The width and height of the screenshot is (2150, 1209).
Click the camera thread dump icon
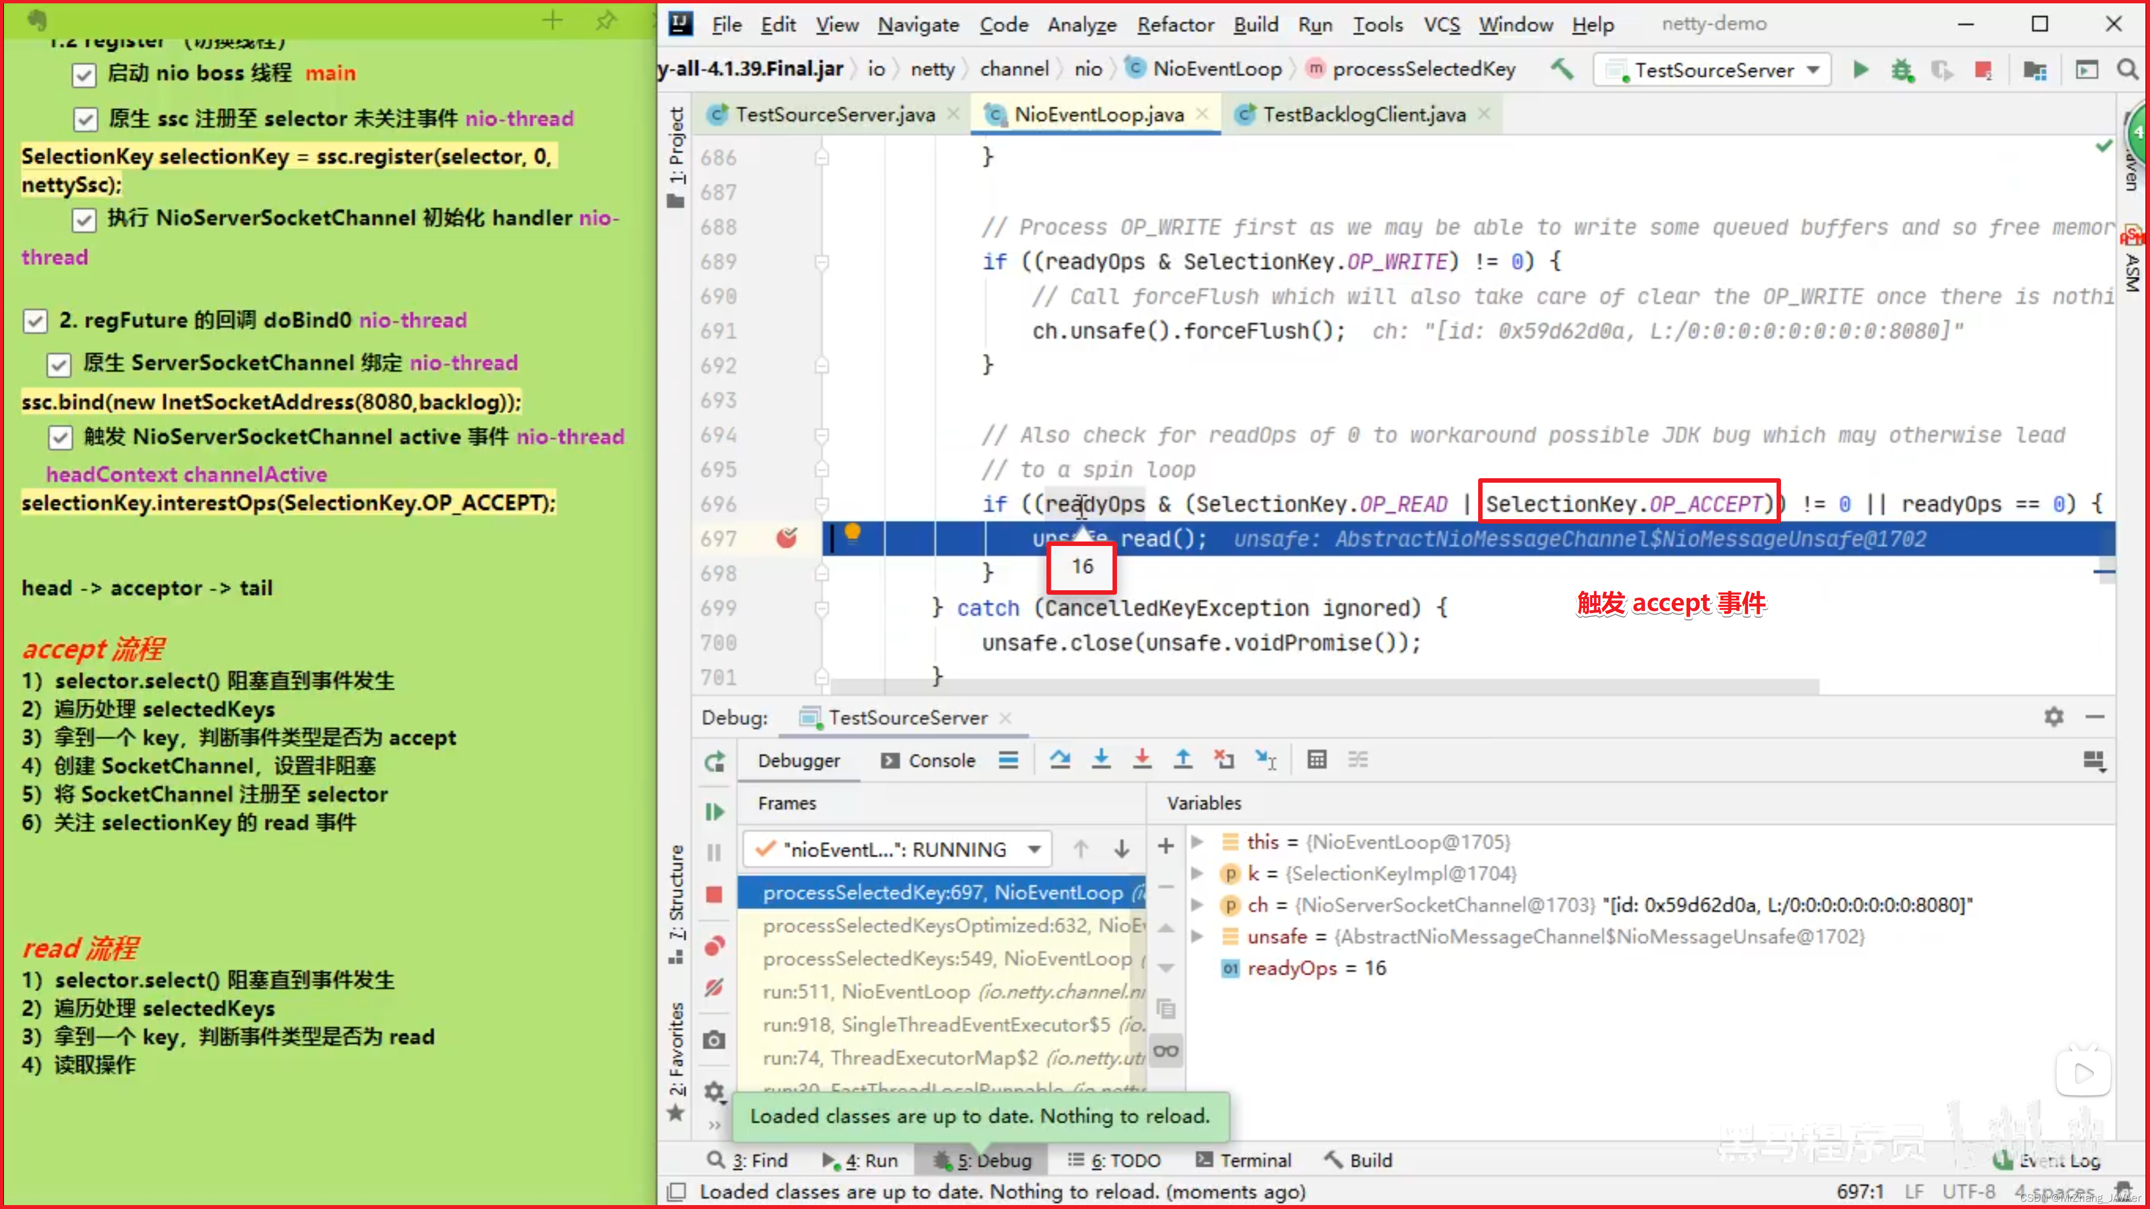click(x=714, y=1039)
